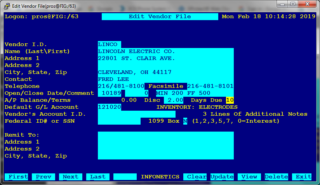Click the INFONETICS label

tap(160, 177)
